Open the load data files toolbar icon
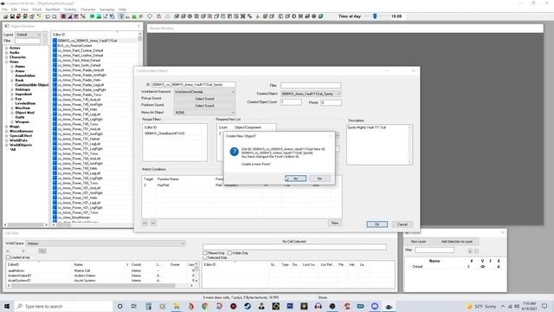The height and width of the screenshot is (312, 554). (x=6, y=16)
